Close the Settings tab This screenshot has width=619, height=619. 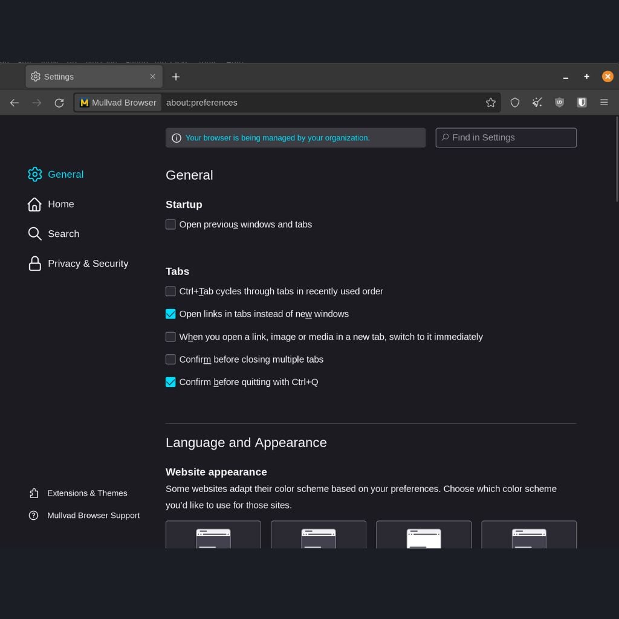point(153,77)
